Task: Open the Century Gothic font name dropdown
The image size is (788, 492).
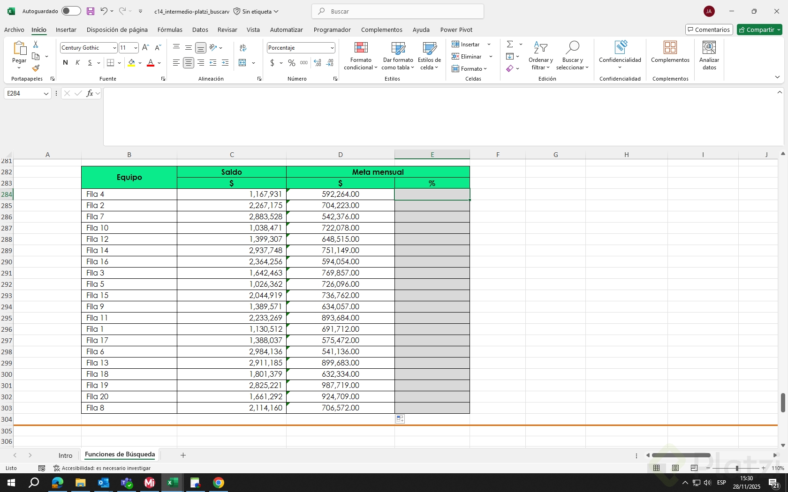Action: point(114,48)
